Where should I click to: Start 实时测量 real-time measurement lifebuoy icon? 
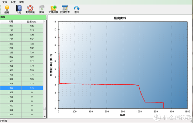(30, 8)
